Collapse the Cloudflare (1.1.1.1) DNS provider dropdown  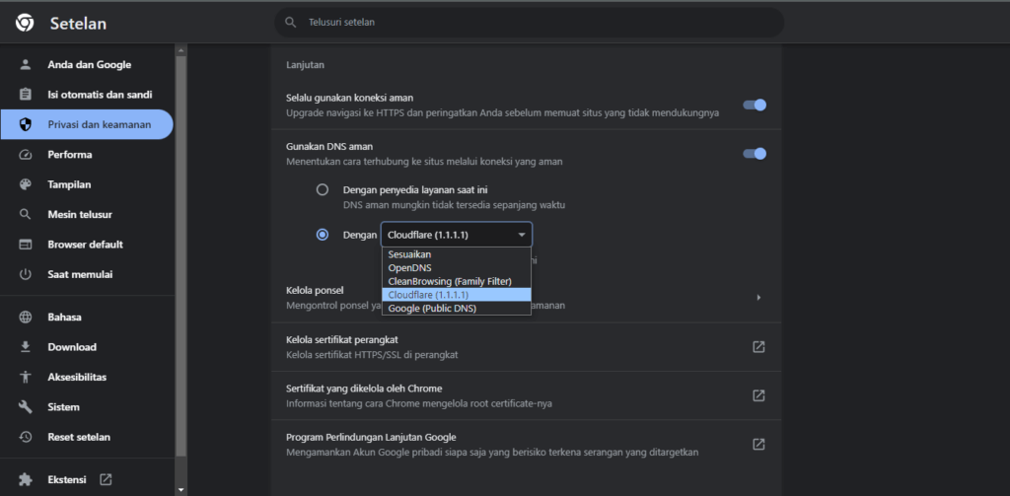[x=457, y=235]
